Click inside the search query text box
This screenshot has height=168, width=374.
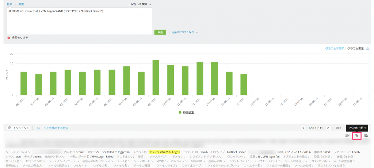pyautogui.click(x=79, y=22)
